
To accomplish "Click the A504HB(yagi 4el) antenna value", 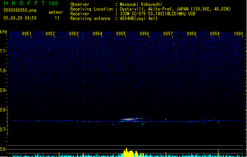I will coord(139,18).
